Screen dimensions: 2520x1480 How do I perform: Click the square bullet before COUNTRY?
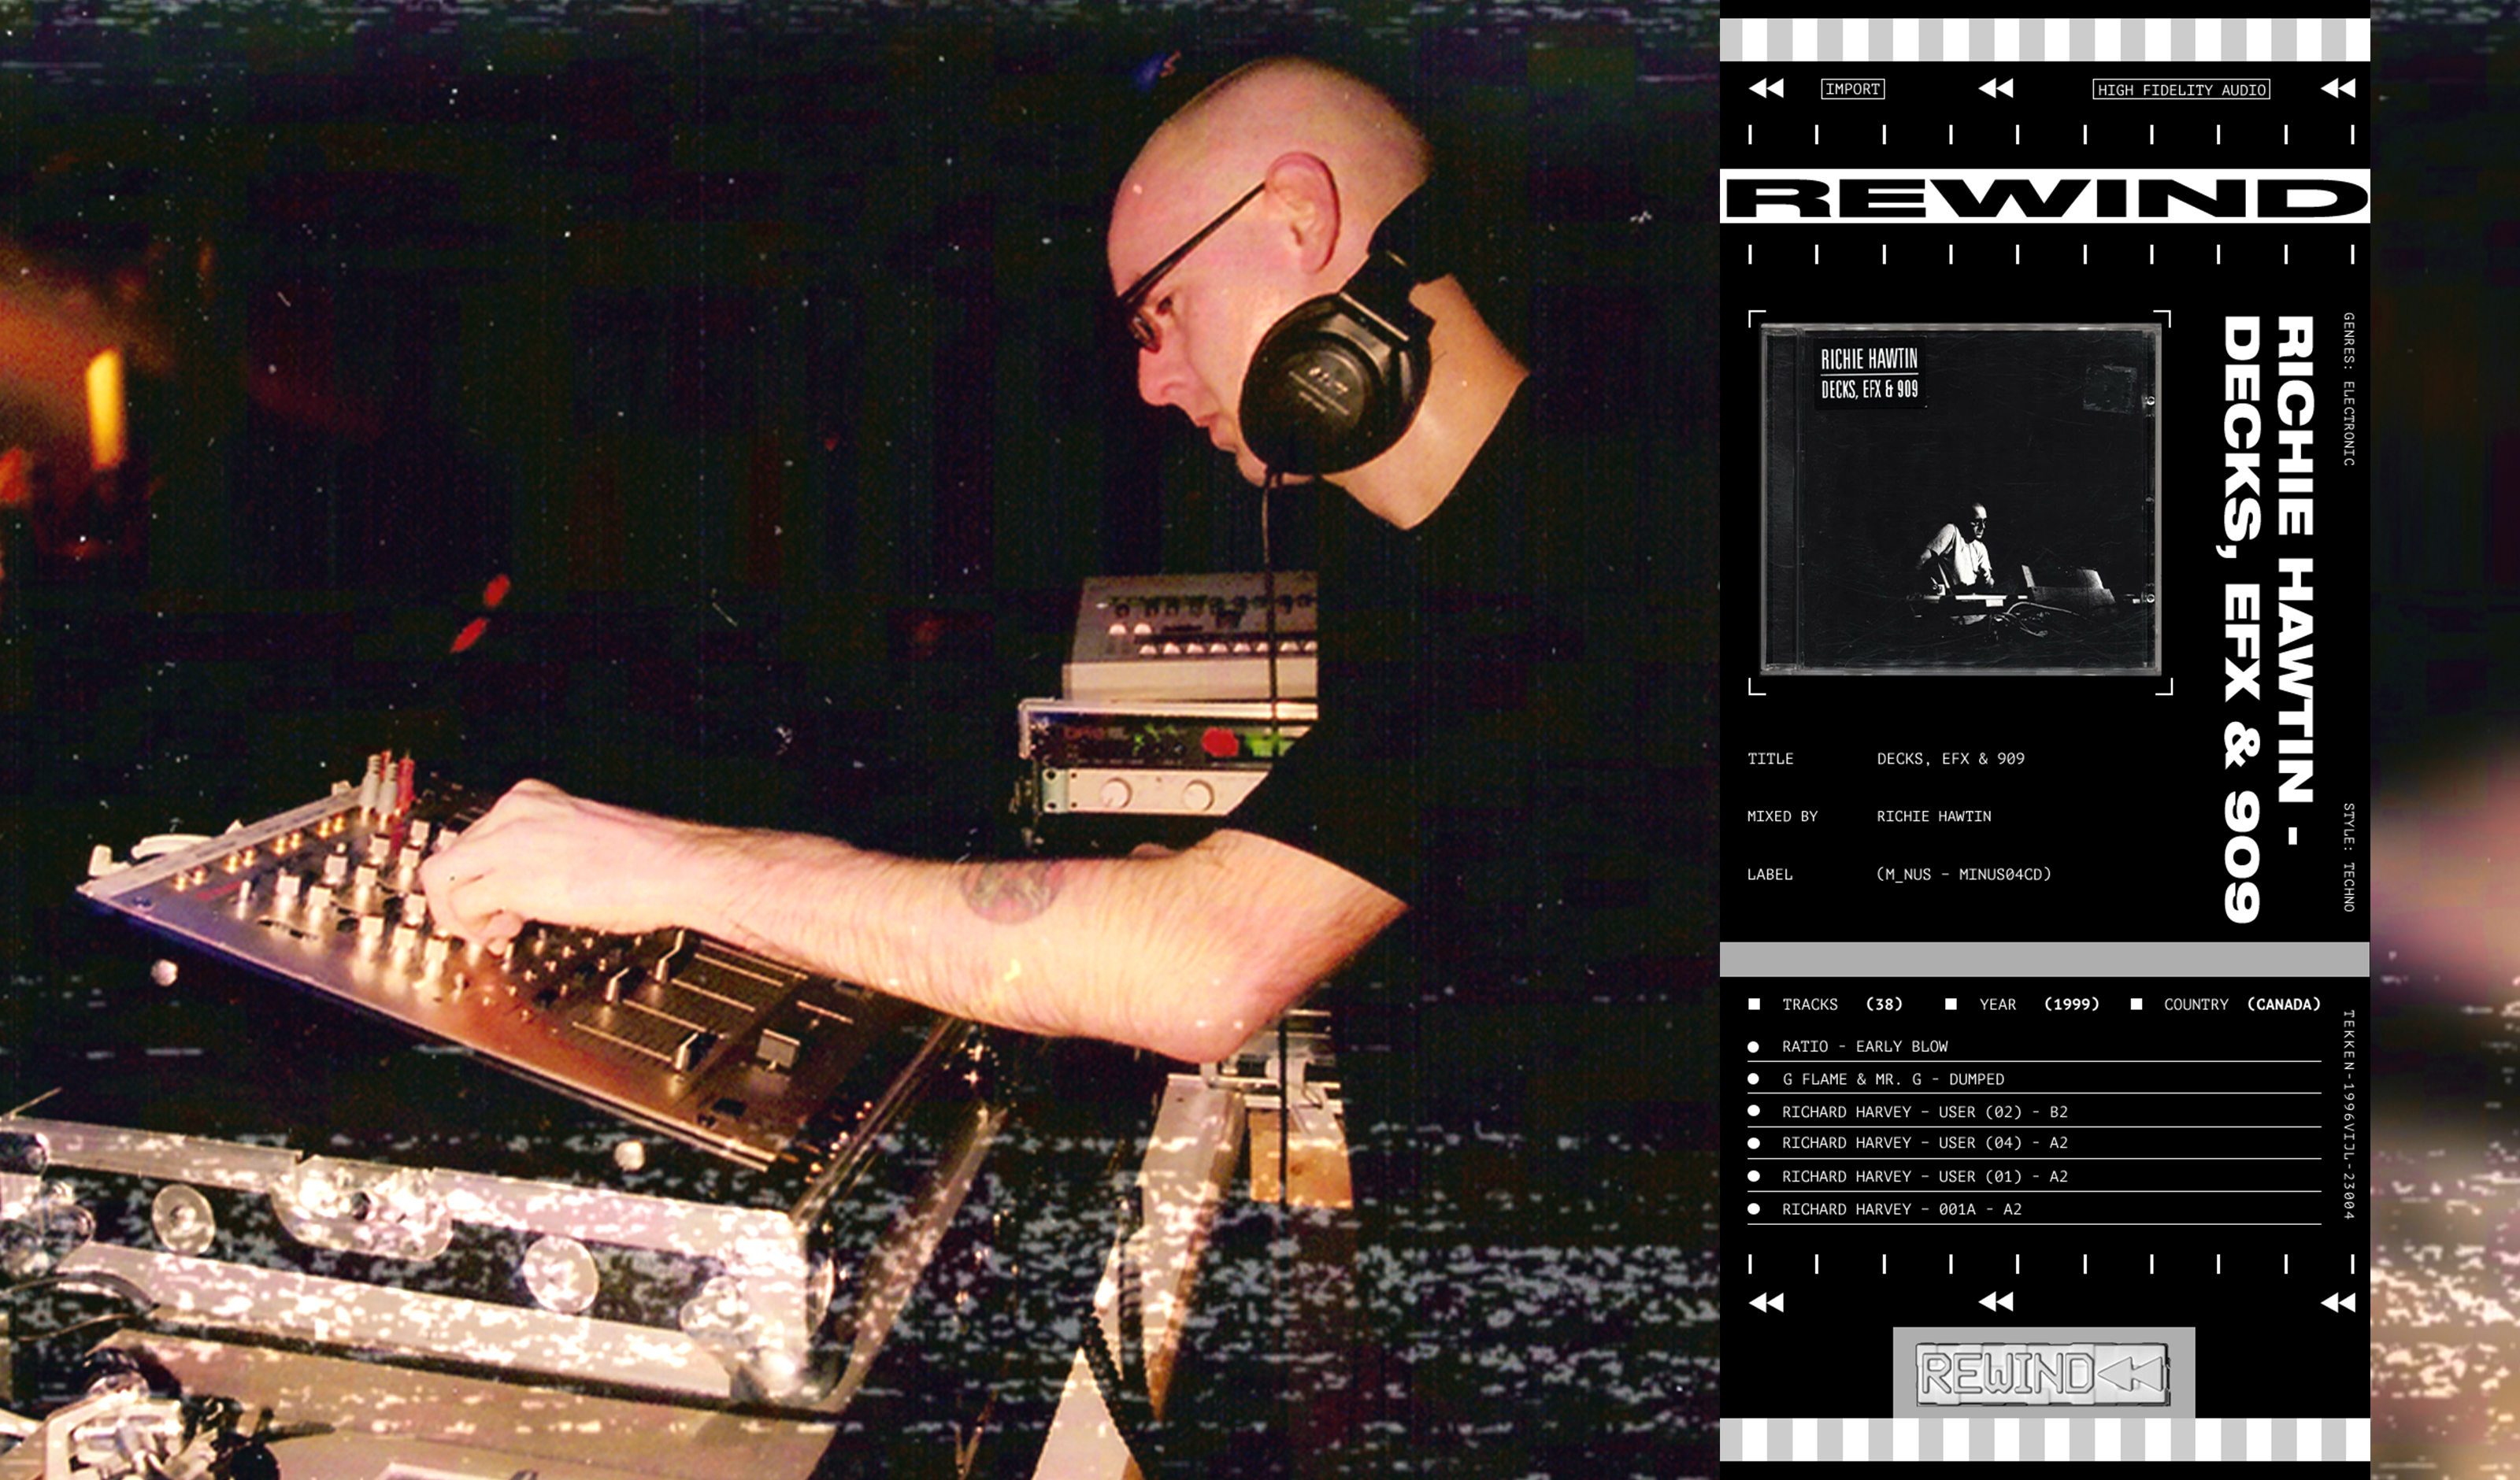coord(2136,1004)
